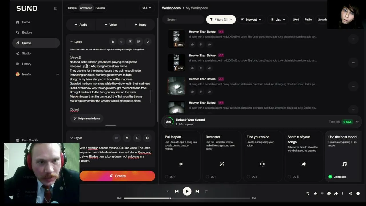Click the Find your voice face icon
Image resolution: width=366 pixels, height=206 pixels.
click(263, 164)
